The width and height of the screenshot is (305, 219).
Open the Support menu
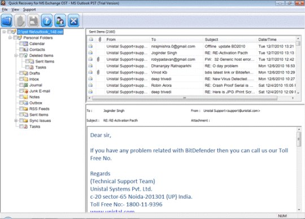(x=29, y=10)
